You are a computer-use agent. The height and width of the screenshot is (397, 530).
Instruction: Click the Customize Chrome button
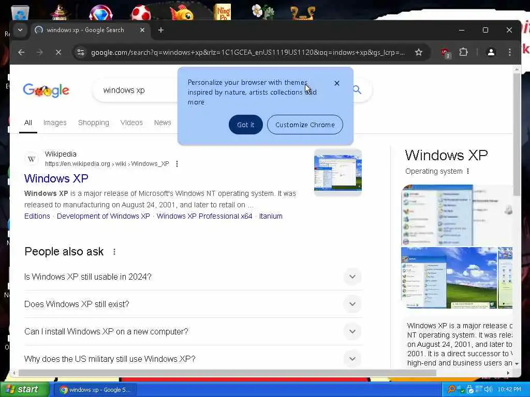point(305,125)
